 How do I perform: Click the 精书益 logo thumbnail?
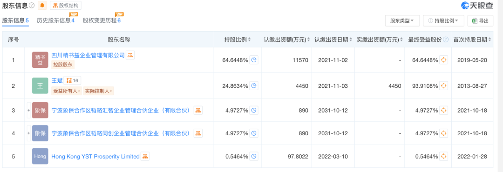pos(40,60)
